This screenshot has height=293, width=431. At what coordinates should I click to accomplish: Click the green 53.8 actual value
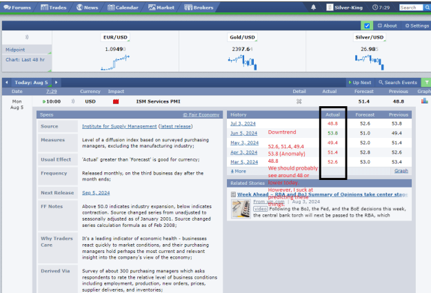point(332,133)
